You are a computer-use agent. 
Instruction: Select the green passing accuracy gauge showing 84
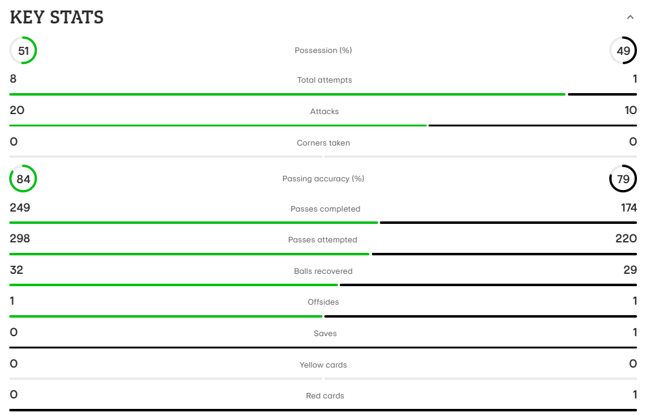pos(23,179)
